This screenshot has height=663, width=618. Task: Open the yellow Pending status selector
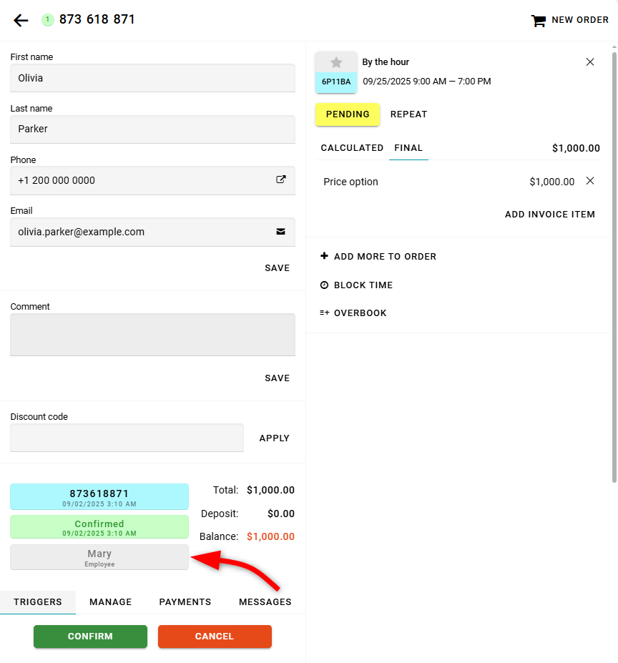tap(348, 114)
